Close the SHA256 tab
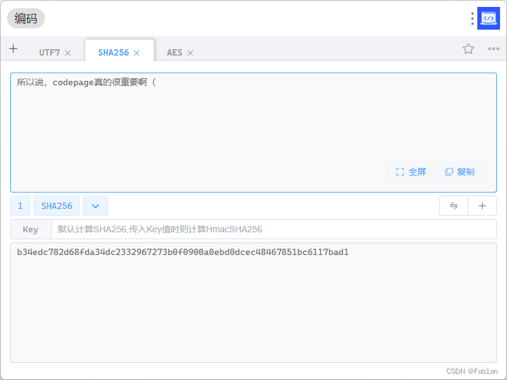Viewport: 507px width, 380px height. point(137,53)
